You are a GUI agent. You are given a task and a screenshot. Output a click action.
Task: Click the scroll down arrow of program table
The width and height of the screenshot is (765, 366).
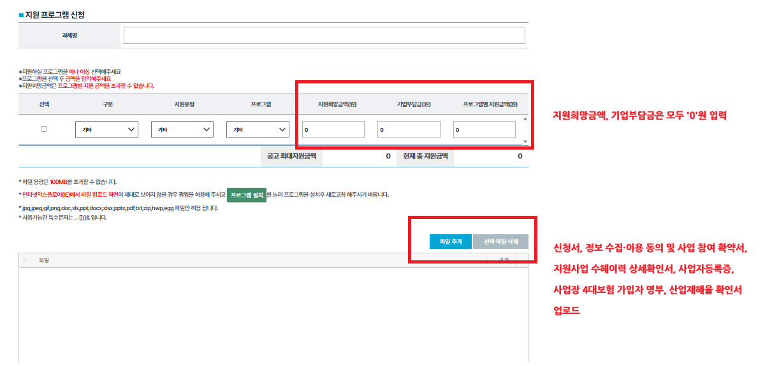point(525,141)
